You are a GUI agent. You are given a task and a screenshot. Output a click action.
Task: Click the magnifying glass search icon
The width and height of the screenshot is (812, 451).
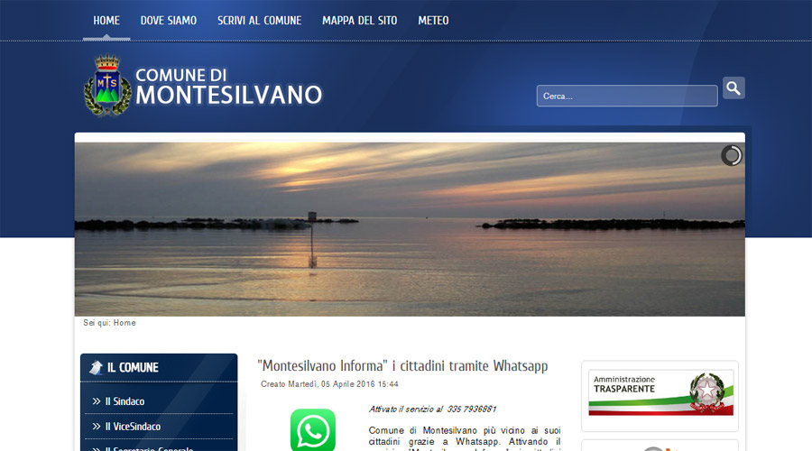tap(734, 88)
